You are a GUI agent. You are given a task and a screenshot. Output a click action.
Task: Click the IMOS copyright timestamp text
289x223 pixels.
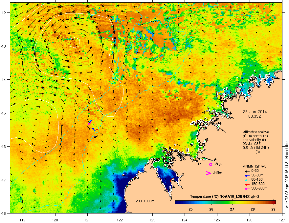(x=287, y=174)
